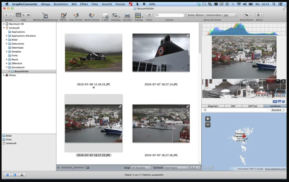This screenshot has height=182, width=289.
Task: Open the Bearbeiten menu
Action: point(61,4)
